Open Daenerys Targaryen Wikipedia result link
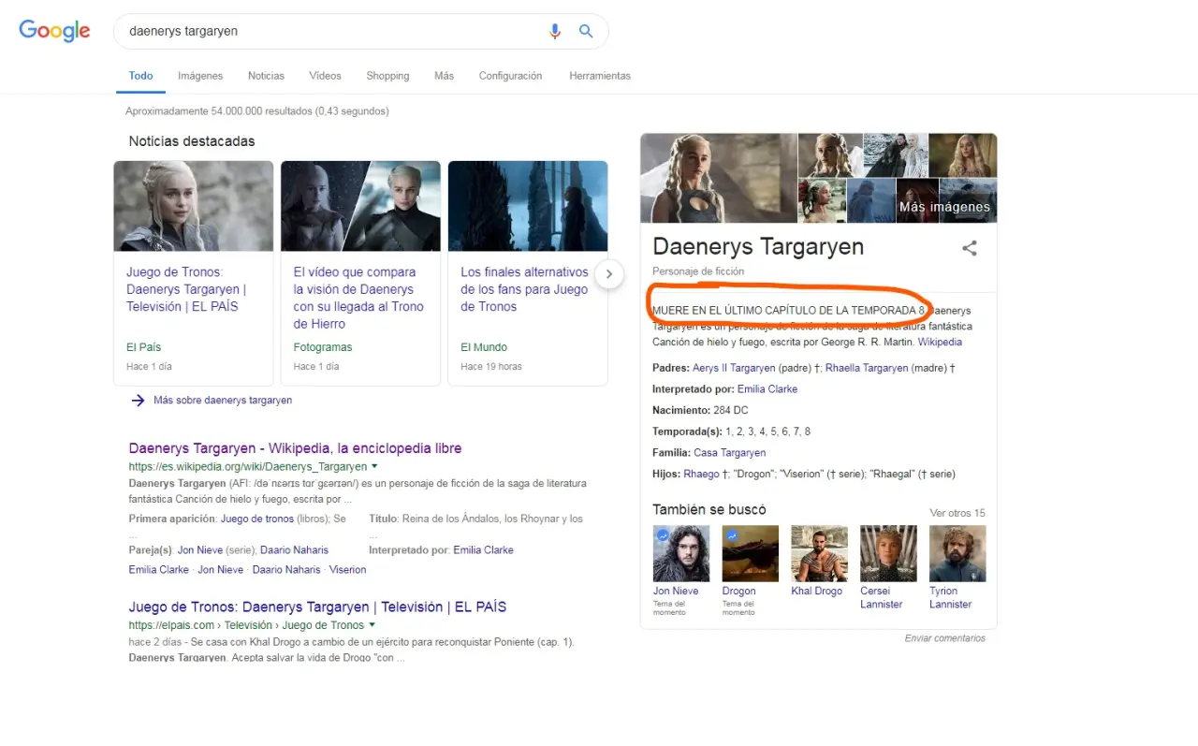Screen dimensions: 1198x746 tap(295, 448)
